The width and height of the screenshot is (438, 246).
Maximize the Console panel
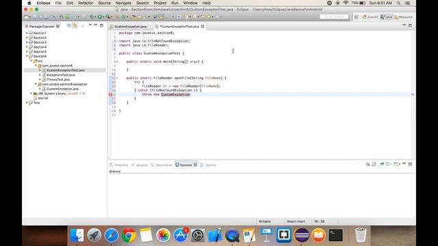410,164
